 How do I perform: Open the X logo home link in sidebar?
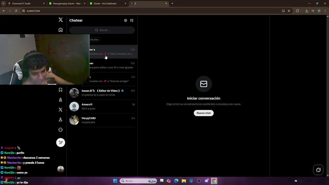[x=60, y=20]
